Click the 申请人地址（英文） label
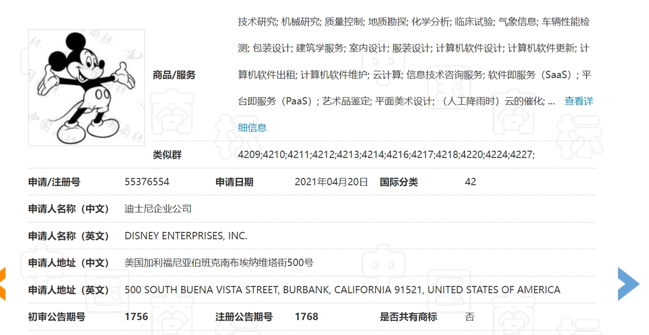 69,290
